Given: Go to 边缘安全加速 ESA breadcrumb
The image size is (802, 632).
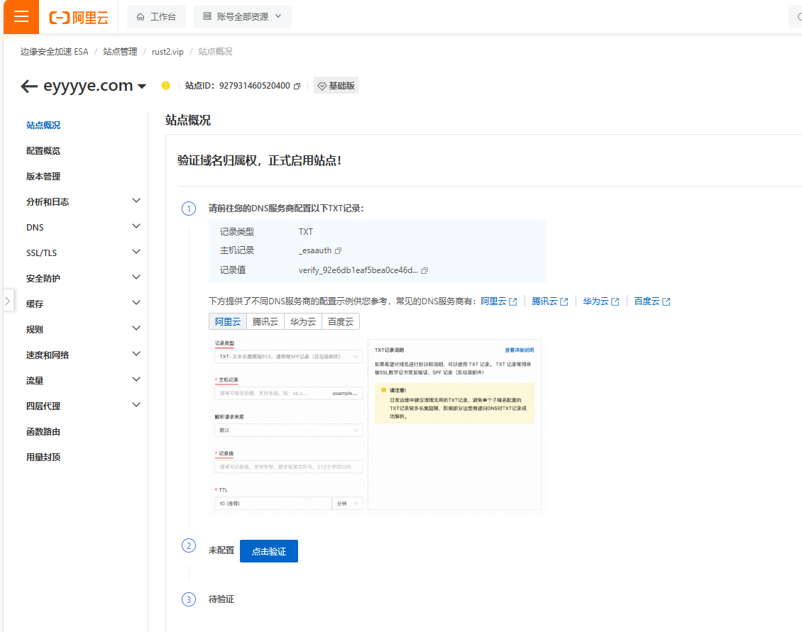Looking at the screenshot, I should pyautogui.click(x=54, y=52).
